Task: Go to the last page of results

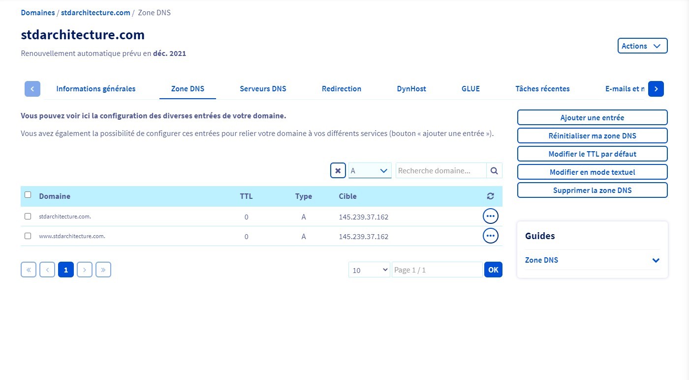Action: coord(103,270)
